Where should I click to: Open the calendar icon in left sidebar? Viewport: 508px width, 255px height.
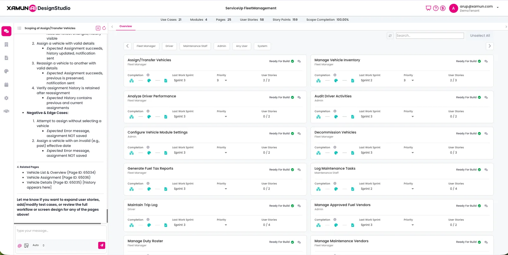coord(6,85)
